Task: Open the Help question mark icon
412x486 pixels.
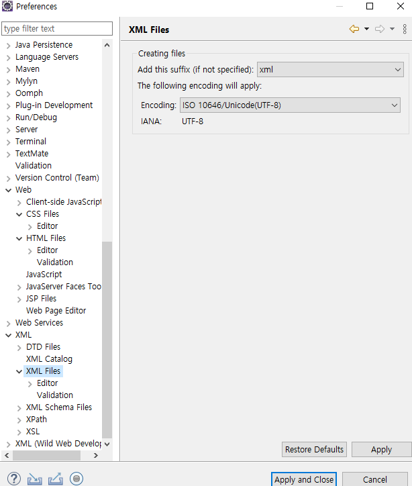Action: point(14,479)
